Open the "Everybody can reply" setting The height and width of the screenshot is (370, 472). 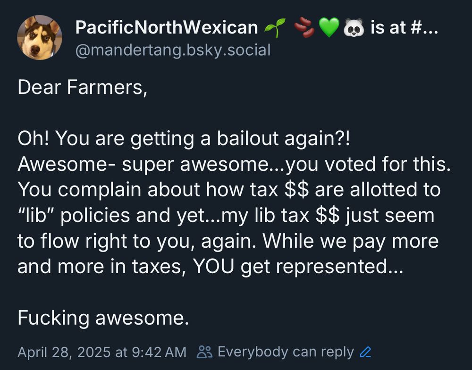tap(286, 352)
